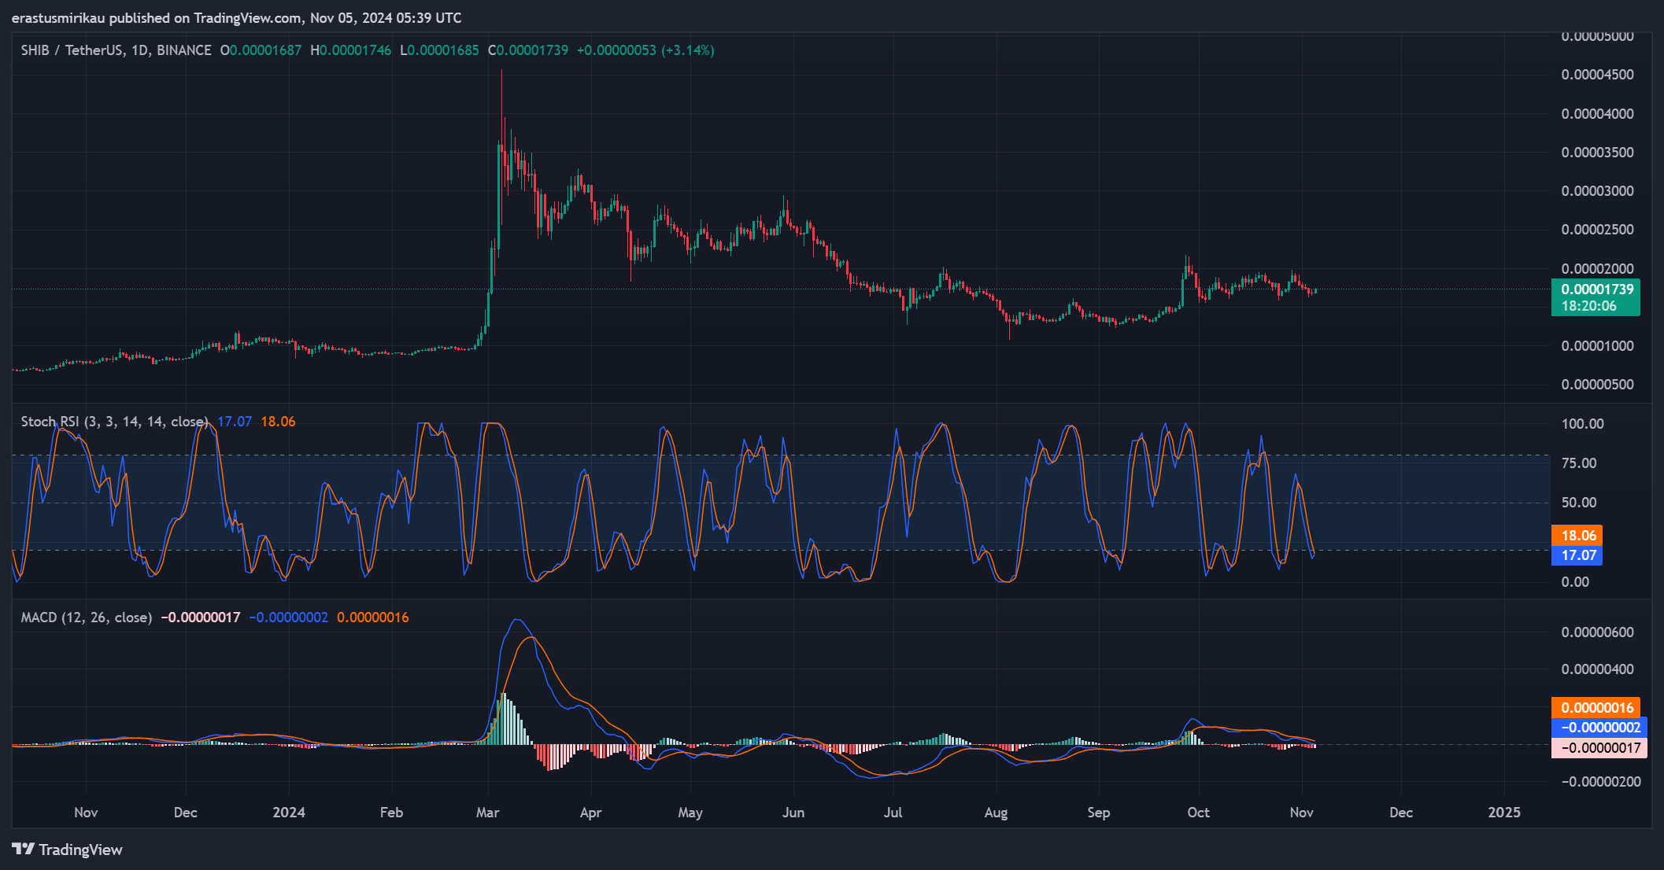This screenshot has height=870, width=1664.
Task: Click the Close value C0.00001739
Action: coord(528,50)
